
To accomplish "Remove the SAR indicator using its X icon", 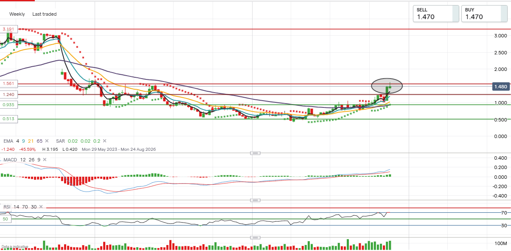I will point(105,141).
